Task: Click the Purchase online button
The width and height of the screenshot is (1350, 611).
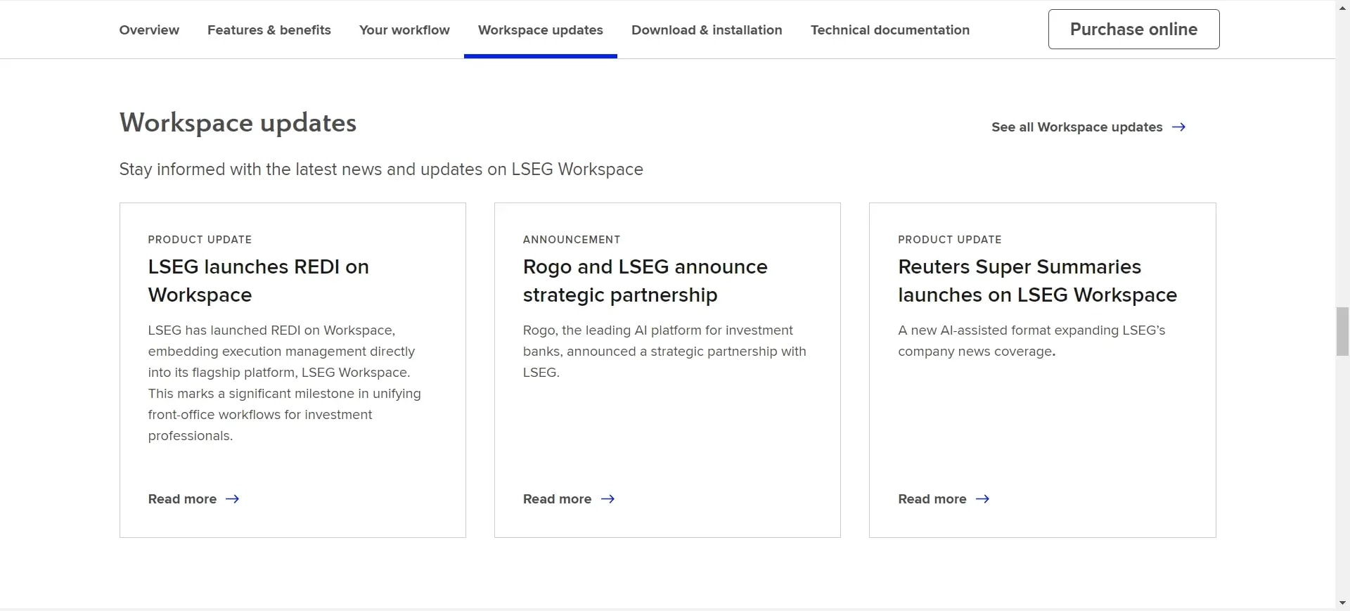Action: click(x=1133, y=29)
